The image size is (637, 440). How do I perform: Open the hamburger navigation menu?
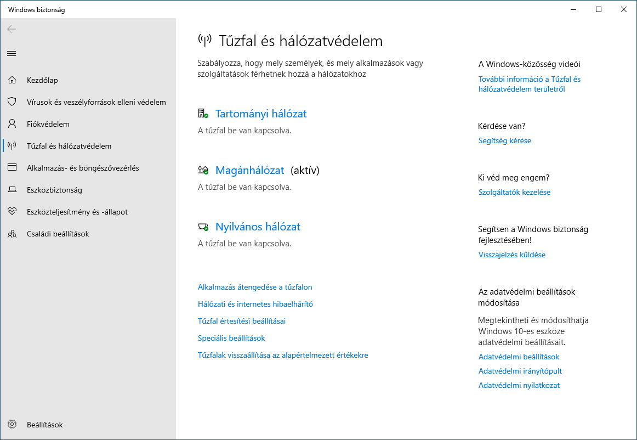[x=12, y=53]
